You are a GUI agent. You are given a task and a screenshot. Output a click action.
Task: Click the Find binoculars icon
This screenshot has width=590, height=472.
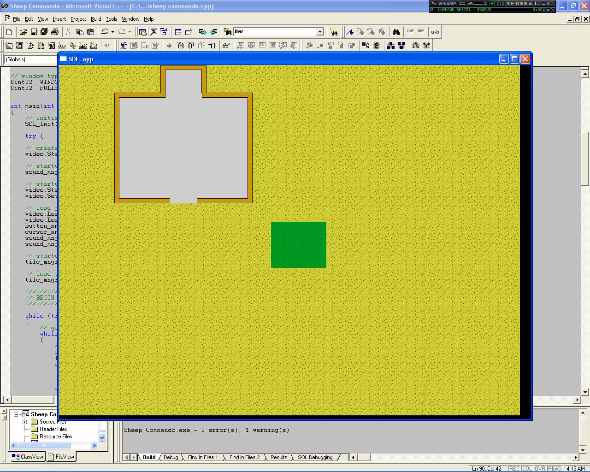[396, 32]
